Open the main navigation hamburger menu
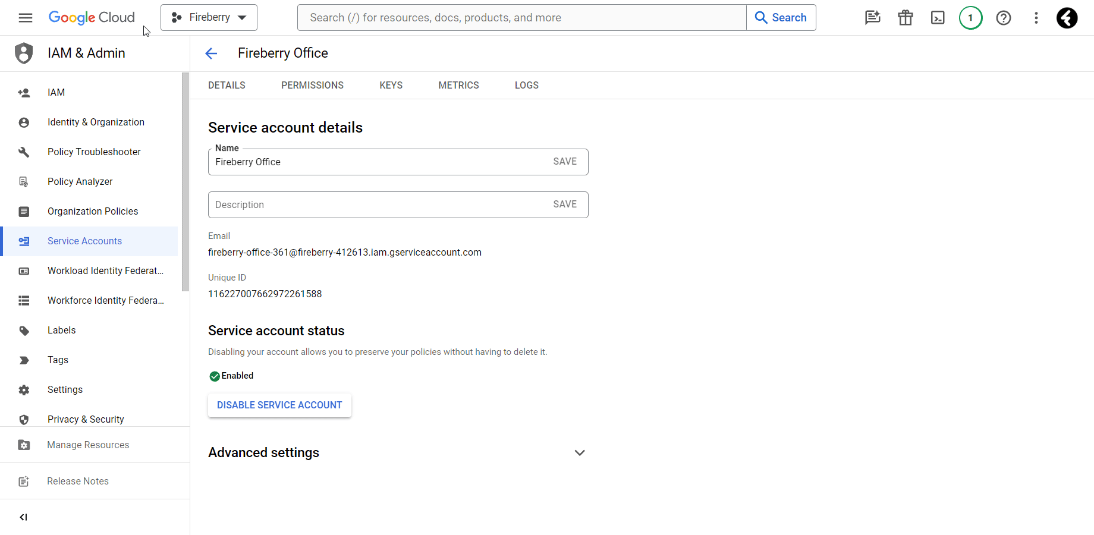The image size is (1094, 535). click(26, 18)
